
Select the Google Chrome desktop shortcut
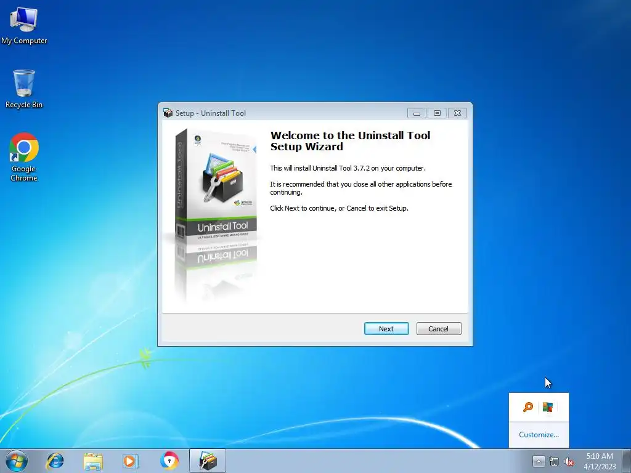[x=24, y=157]
